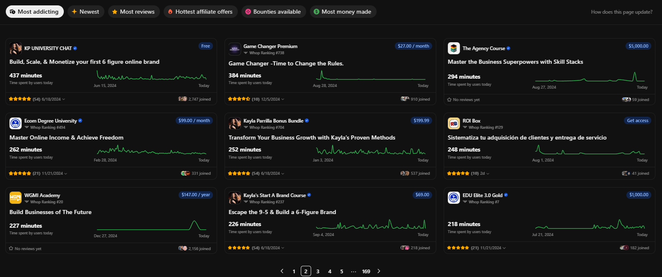Click verified badge beside Ecom Degree University
This screenshot has height=277, width=662.
pos(80,121)
